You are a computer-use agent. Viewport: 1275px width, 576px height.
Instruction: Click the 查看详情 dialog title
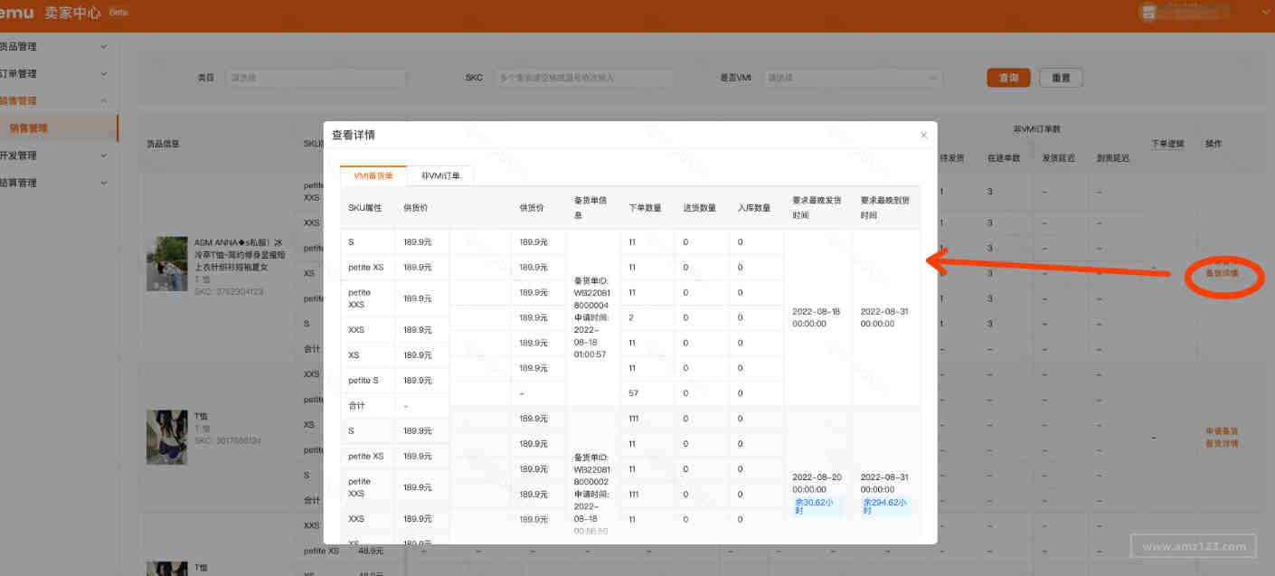tap(353, 136)
